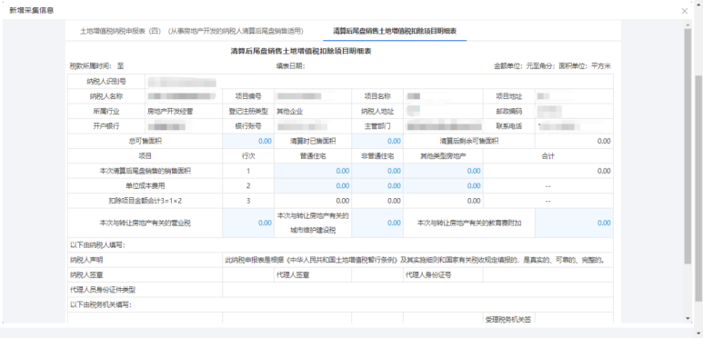Click the 房地产开发经营 industry value
The width and height of the screenshot is (703, 338).
(170, 112)
